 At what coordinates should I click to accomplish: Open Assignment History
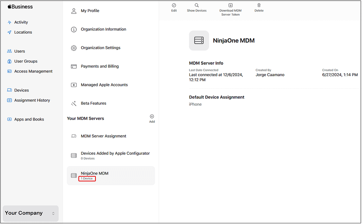coord(31,100)
